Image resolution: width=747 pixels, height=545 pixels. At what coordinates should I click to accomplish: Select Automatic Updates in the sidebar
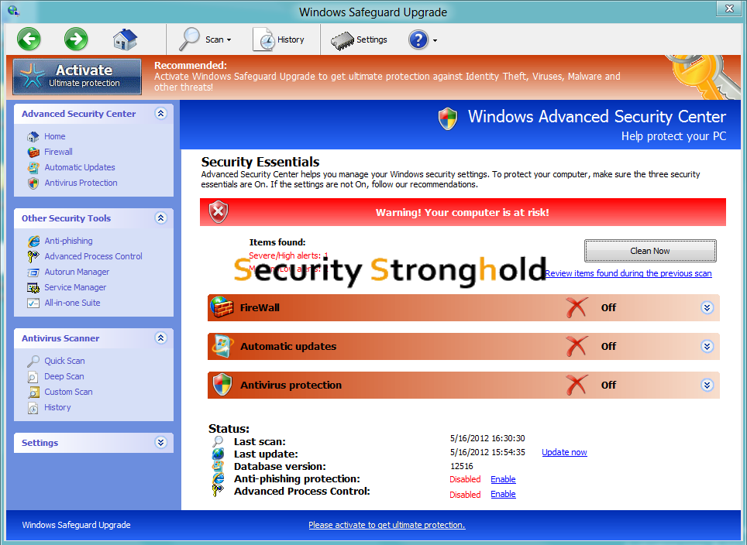click(x=80, y=167)
